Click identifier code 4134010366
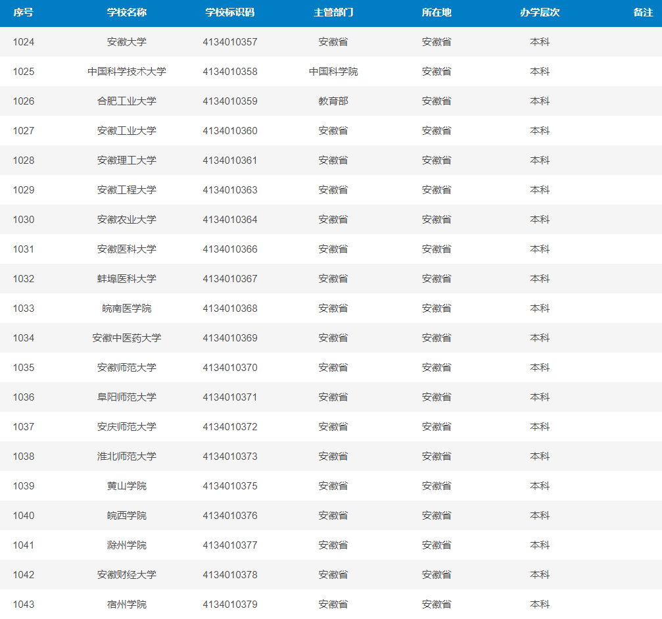The image size is (662, 619). coord(230,249)
